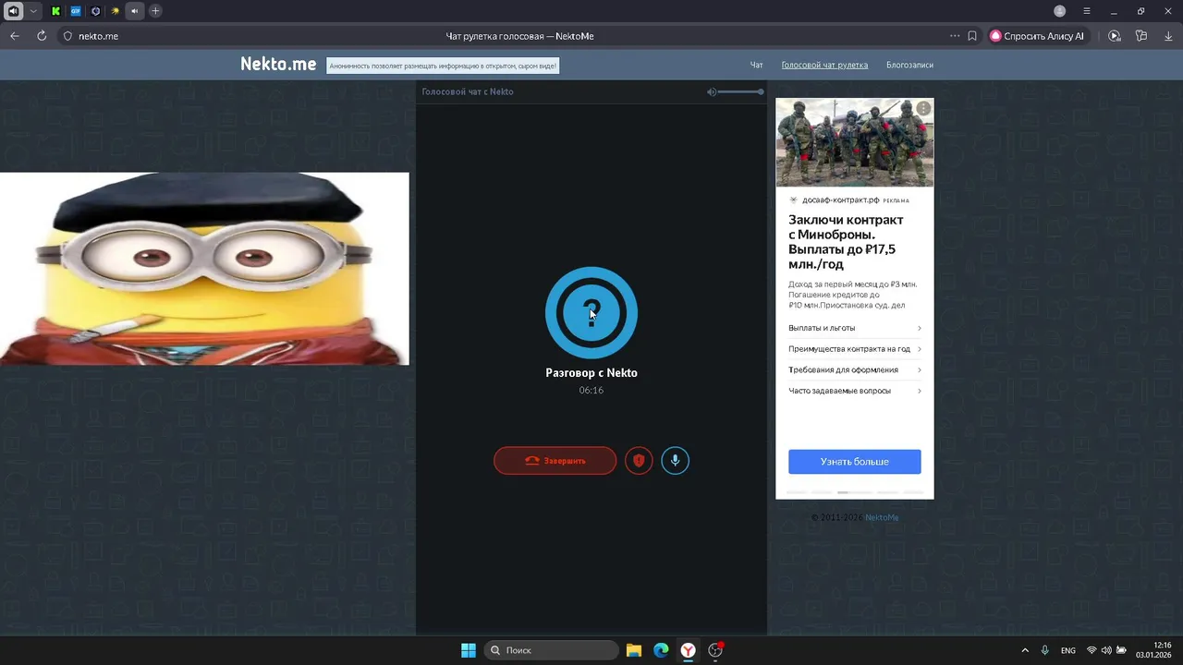Click the muted speaker tab icon at far left
The width and height of the screenshot is (1183, 665).
13,11
